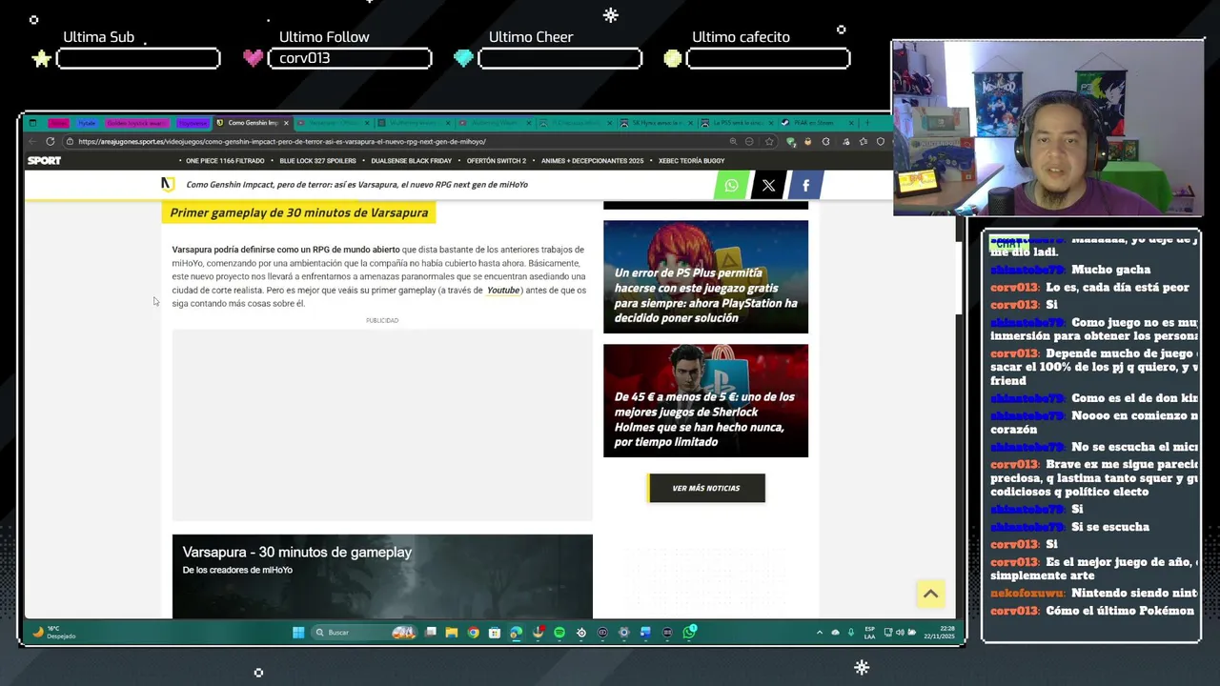Switch to the Hytale browser tab

pos(87,123)
